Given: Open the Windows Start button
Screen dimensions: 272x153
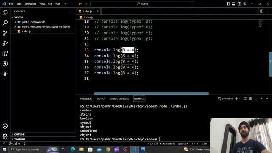Looking at the screenshot, I should click(4, 150).
